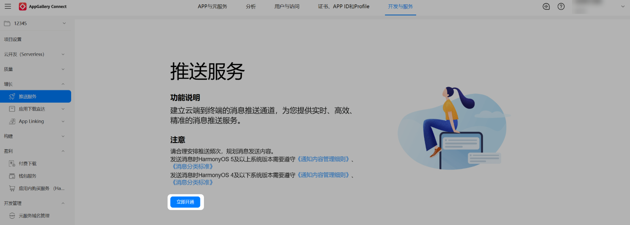Viewport: 630px width, 225px height.
Task: Select 付费下载 in the sidebar
Action: click(x=28, y=163)
